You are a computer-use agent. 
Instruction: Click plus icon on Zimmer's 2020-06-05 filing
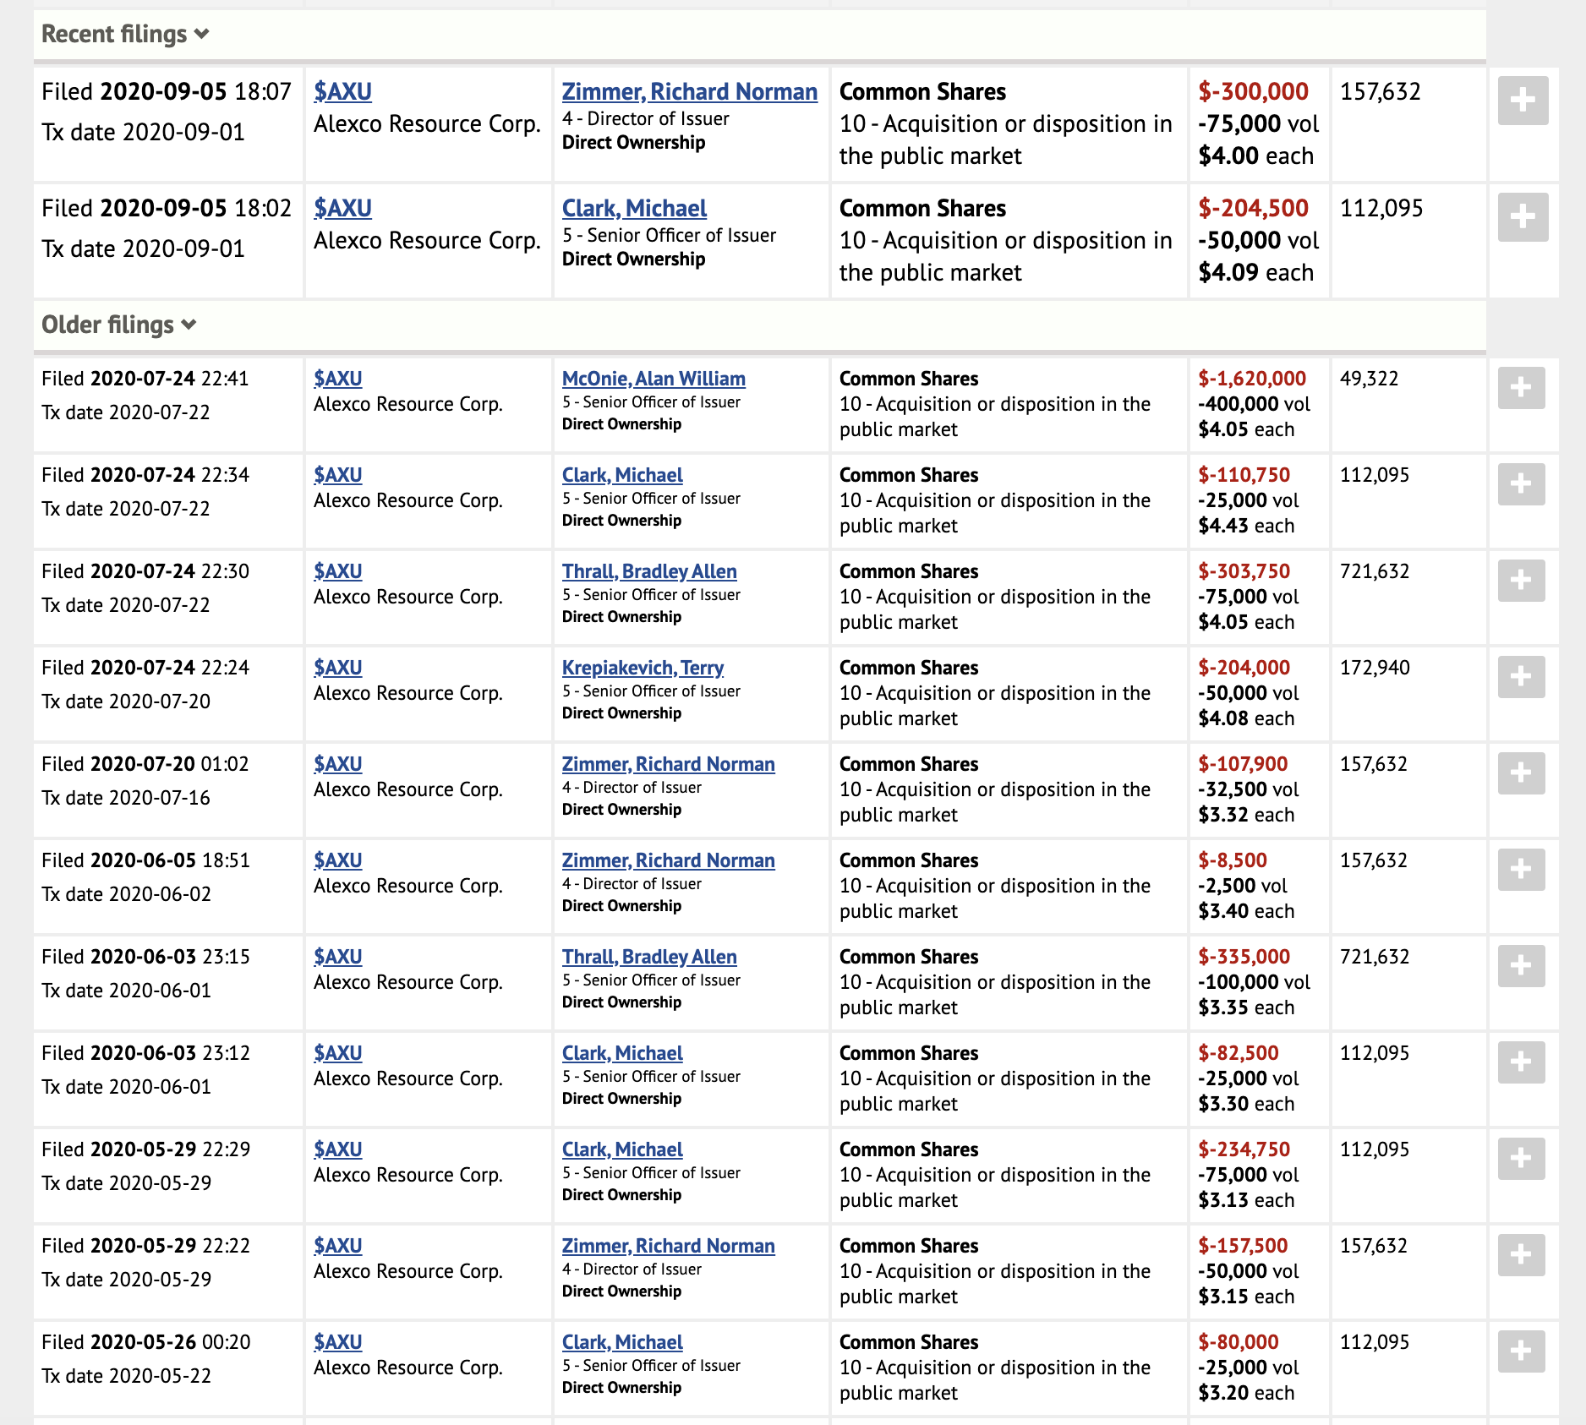(1521, 870)
